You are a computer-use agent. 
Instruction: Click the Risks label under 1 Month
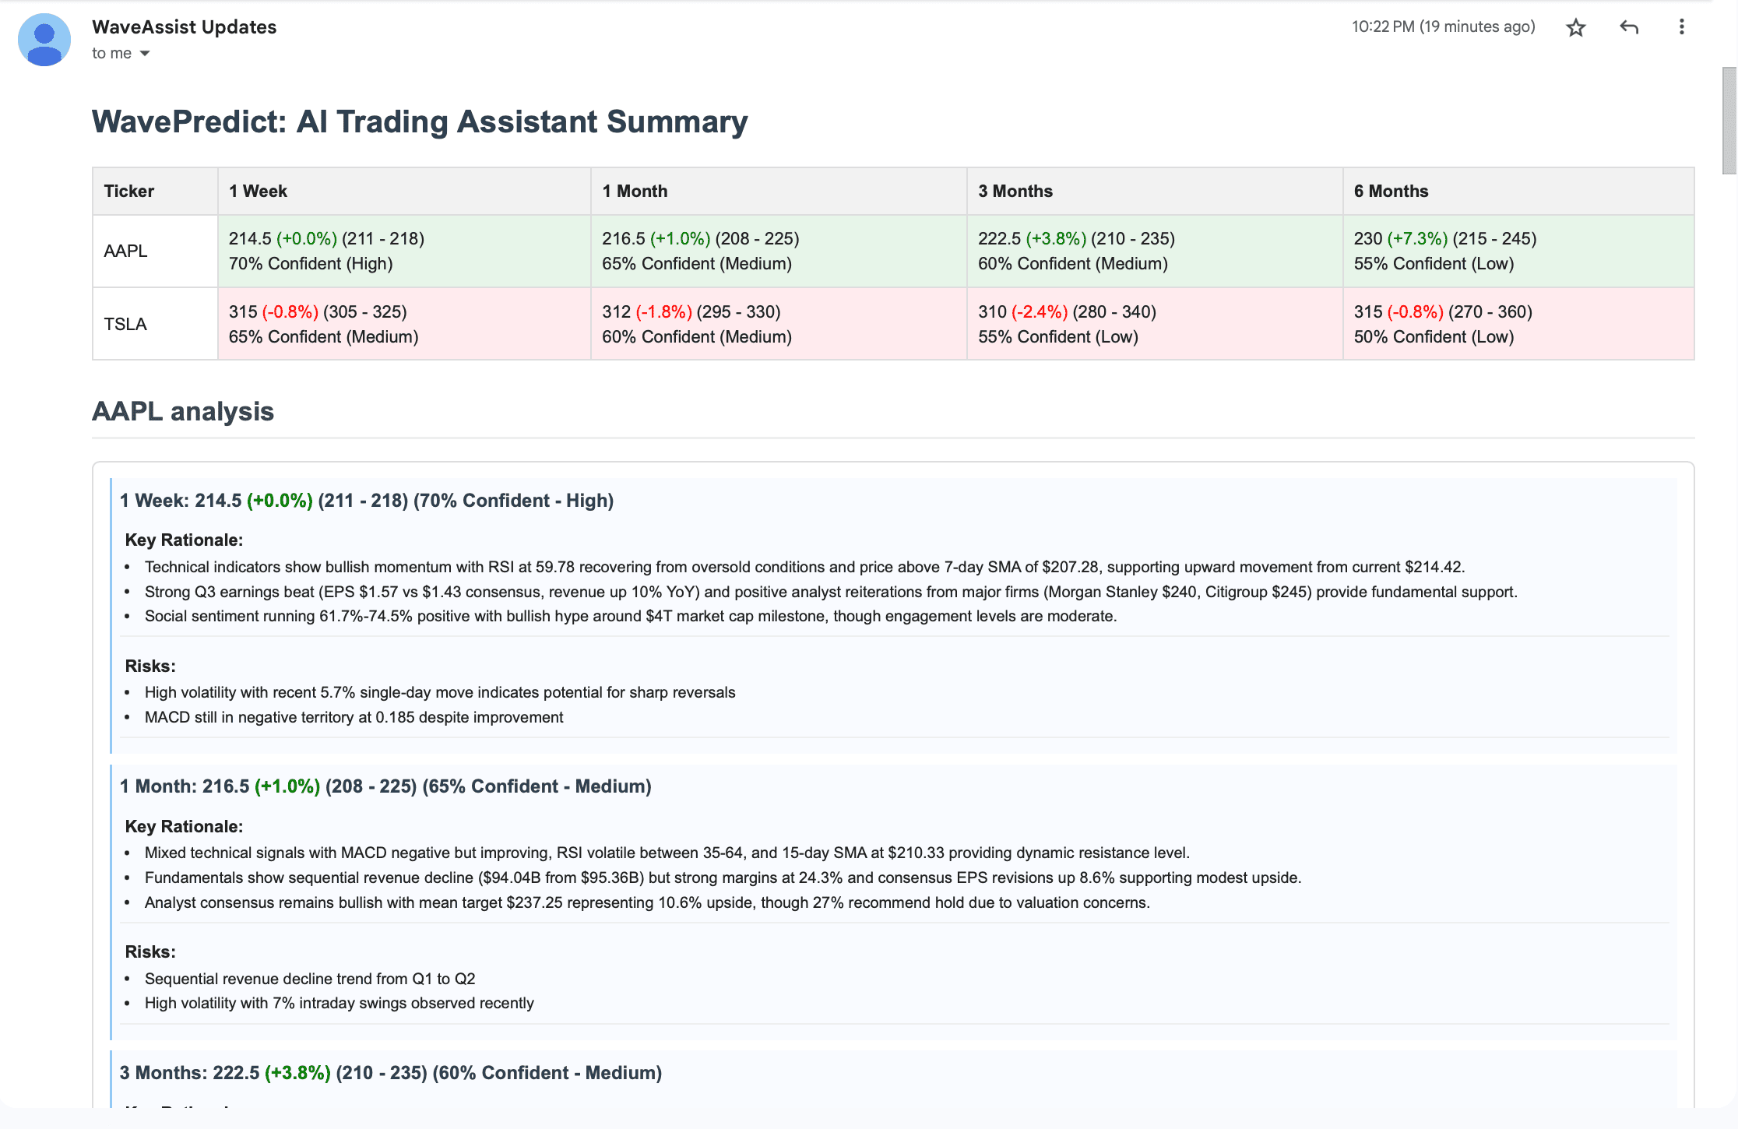pos(150,952)
